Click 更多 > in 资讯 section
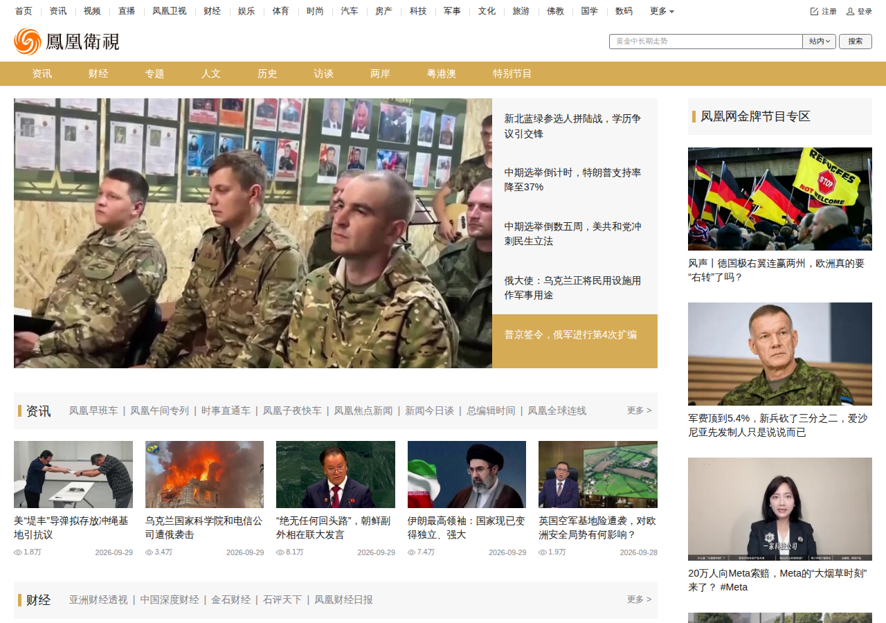The height and width of the screenshot is (623, 886). [x=639, y=410]
